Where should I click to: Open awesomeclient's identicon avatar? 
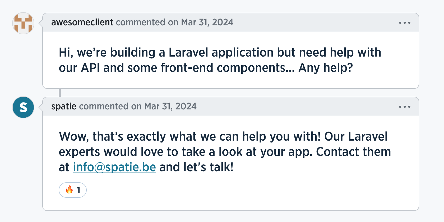point(23,23)
